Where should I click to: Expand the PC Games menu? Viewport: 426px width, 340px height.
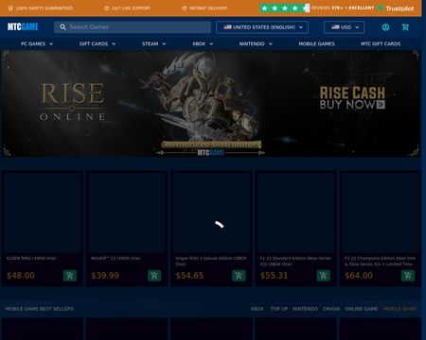pos(37,43)
